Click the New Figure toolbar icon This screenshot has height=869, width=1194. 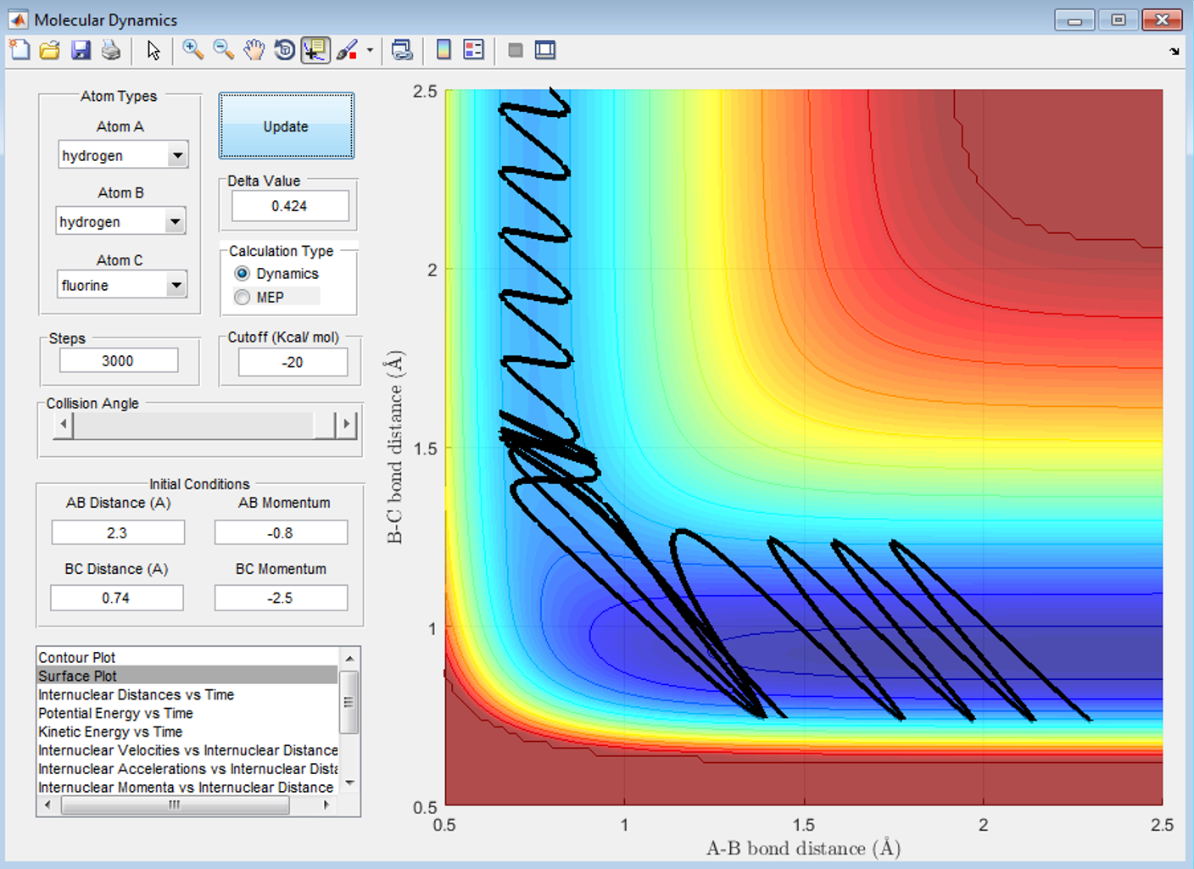click(x=19, y=51)
